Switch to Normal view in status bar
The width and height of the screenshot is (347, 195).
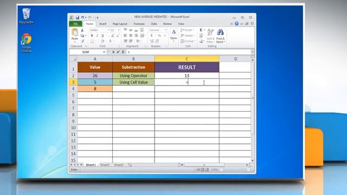click(x=198, y=170)
